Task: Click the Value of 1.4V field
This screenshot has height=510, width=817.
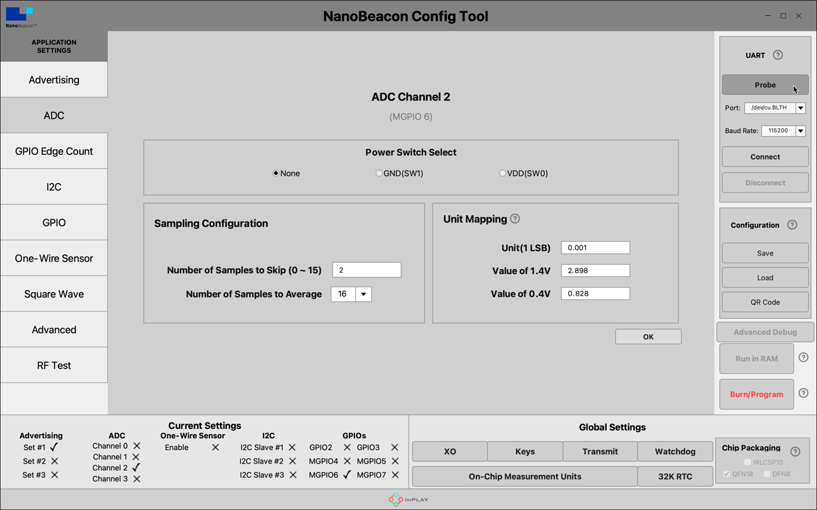Action: coord(595,270)
